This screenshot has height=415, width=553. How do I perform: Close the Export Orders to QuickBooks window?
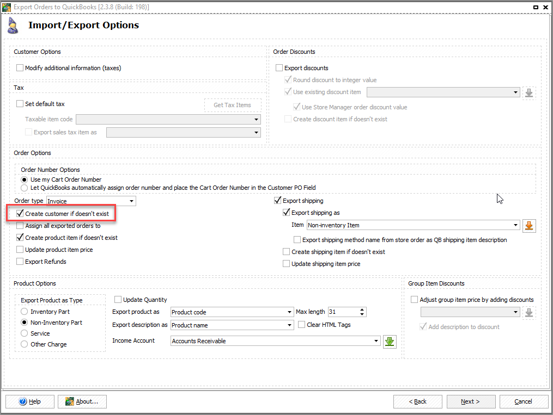pos(545,7)
